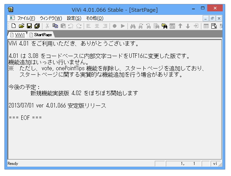Save the current file with the floppy icon
The height and width of the screenshot is (176, 231).
(29, 26)
